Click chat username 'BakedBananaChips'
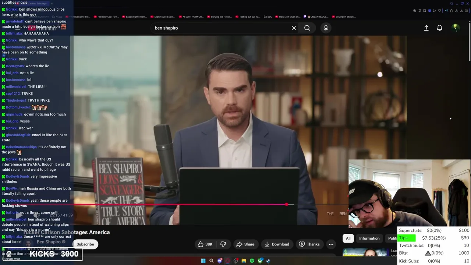Viewport: 471px width, 265px height. (21, 147)
